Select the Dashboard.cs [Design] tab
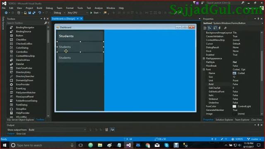265x149 pixels. (63, 19)
